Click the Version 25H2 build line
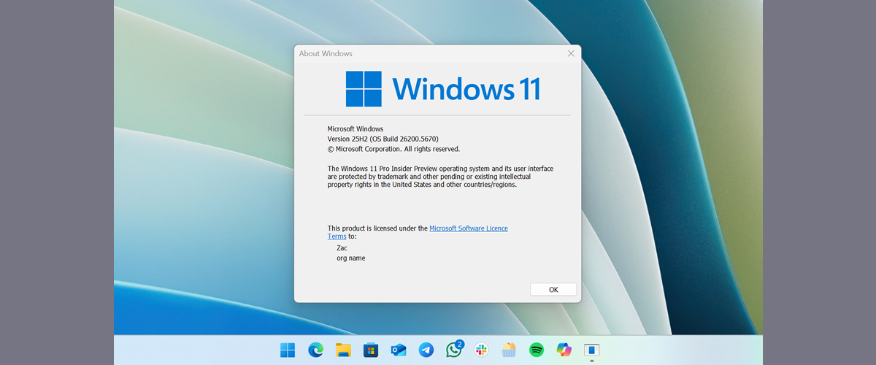 [383, 139]
